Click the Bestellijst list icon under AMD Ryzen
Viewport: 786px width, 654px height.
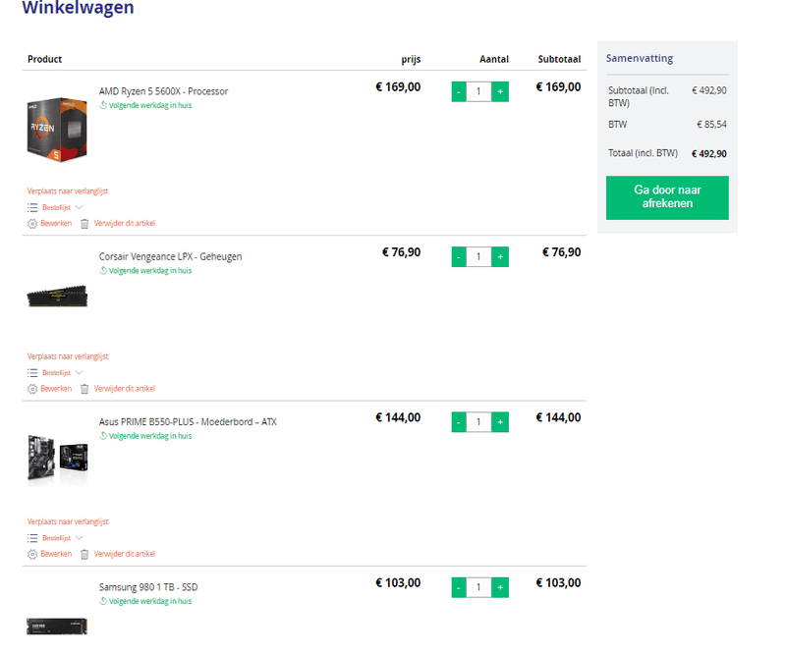32,207
